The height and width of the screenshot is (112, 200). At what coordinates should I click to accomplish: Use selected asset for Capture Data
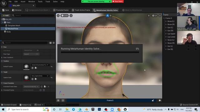[32, 79]
